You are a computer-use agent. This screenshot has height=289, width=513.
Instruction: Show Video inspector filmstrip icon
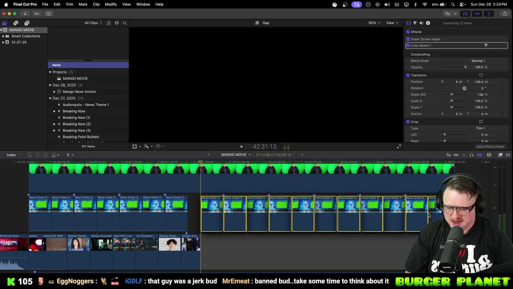pyautogui.click(x=408, y=23)
